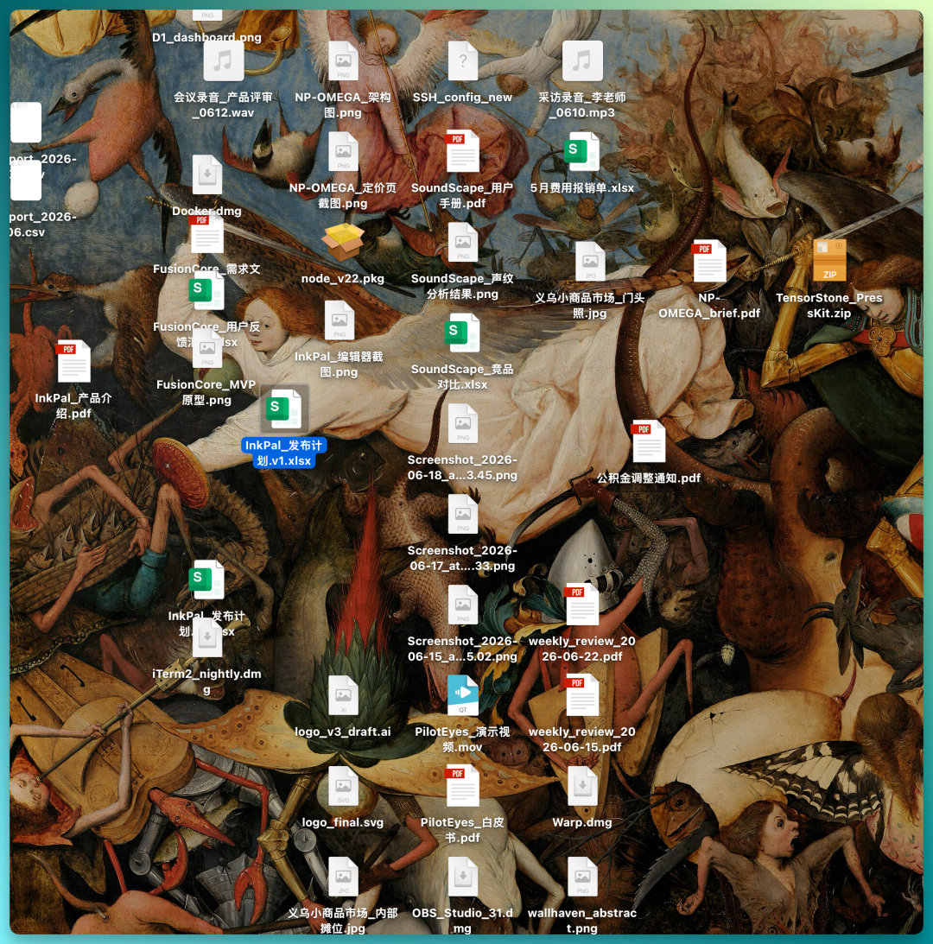Click the SoundScape_声纹分析结果.png image icon
933x944 pixels.
462,242
